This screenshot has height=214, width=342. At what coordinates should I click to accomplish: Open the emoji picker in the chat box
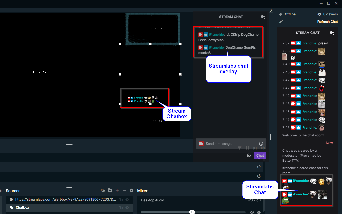click(x=261, y=144)
